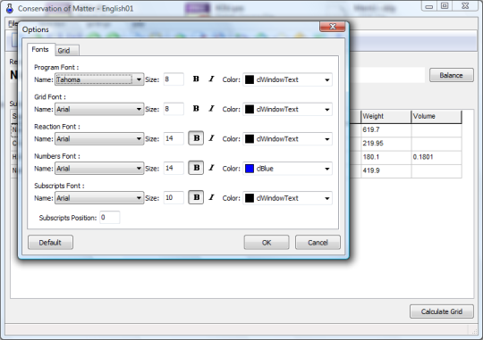Image resolution: width=483 pixels, height=340 pixels.
Task: Open Program Font color dropdown
Action: 288,79
